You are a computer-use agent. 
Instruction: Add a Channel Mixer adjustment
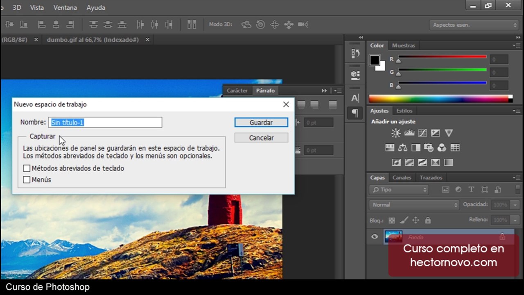point(442,147)
